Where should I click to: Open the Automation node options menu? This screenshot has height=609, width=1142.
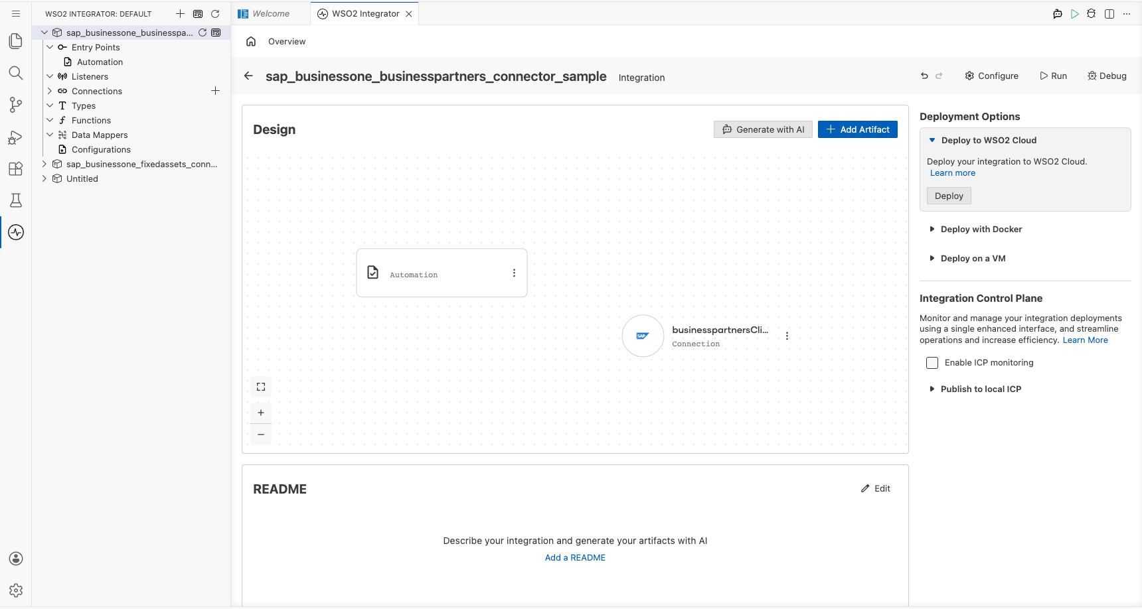(514, 273)
